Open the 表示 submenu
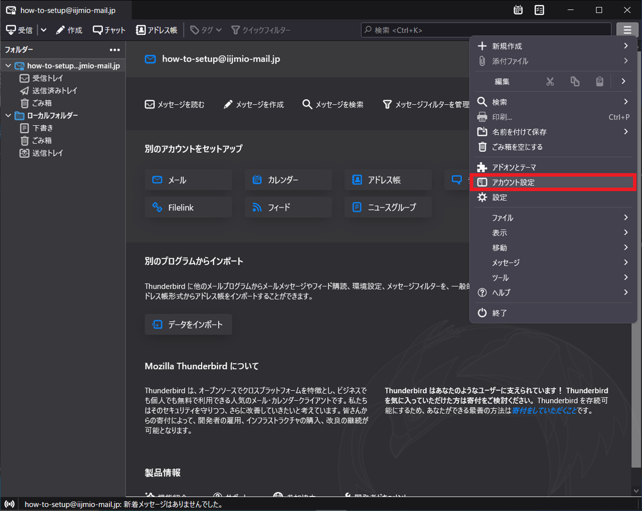 pos(553,233)
